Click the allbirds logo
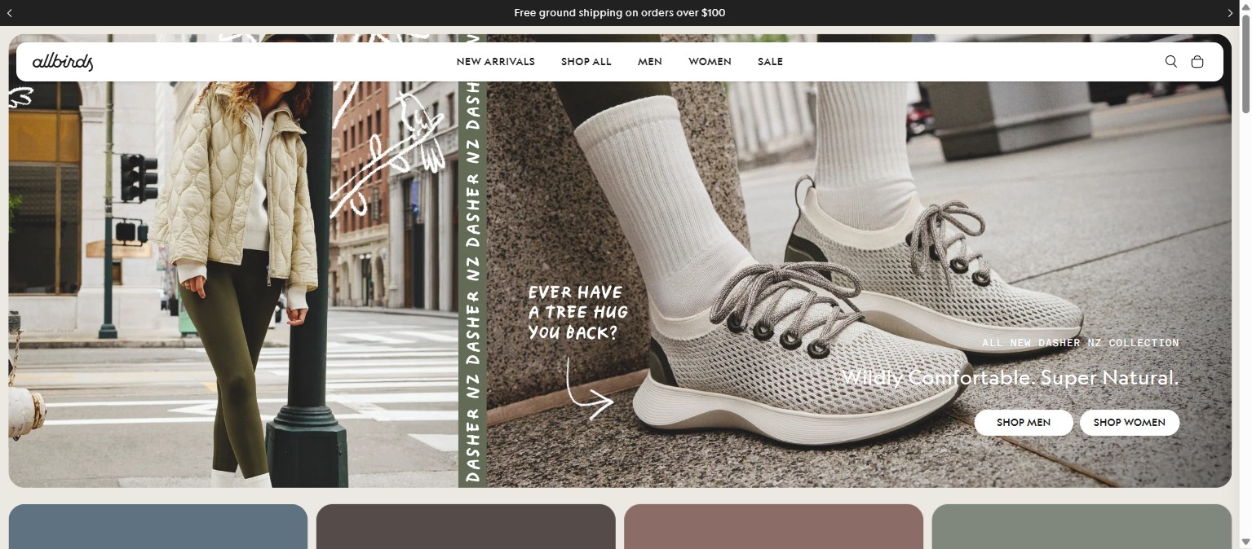1252x549 pixels. (63, 62)
